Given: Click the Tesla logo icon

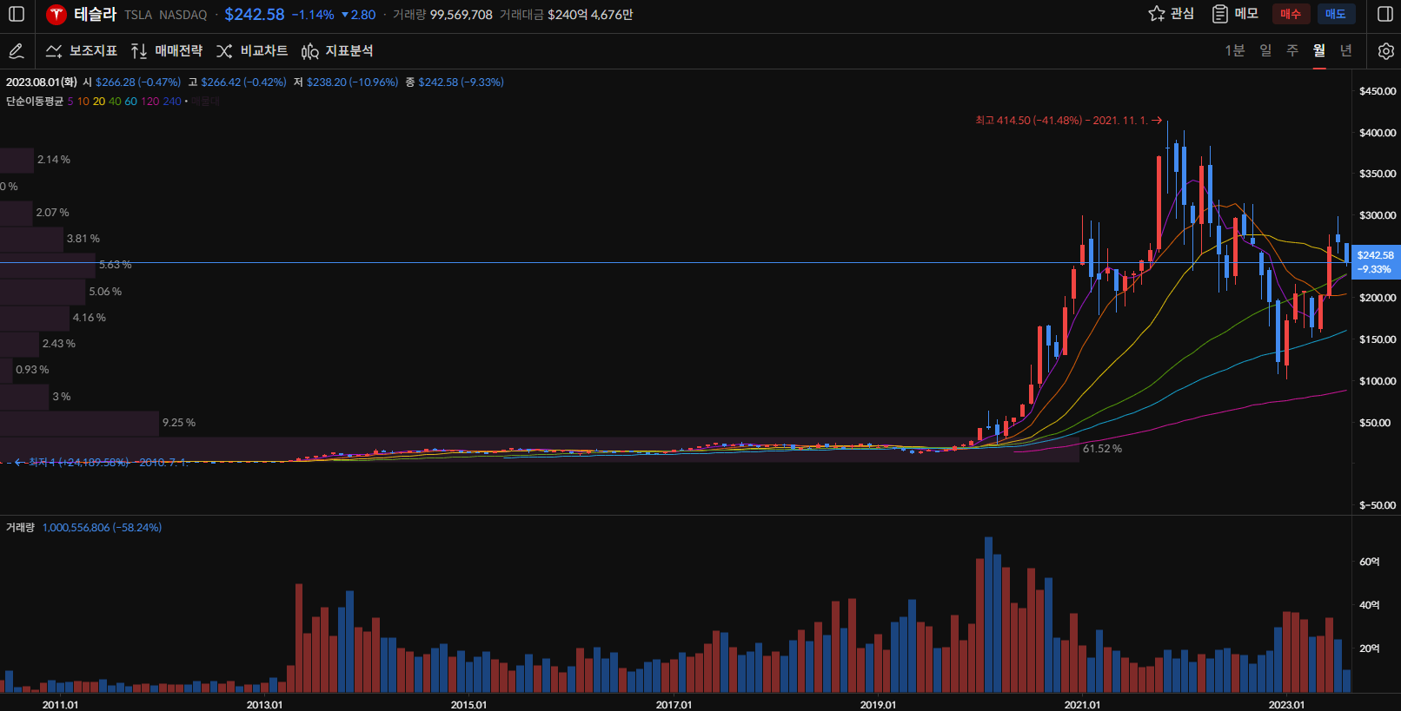Looking at the screenshot, I should pos(56,14).
